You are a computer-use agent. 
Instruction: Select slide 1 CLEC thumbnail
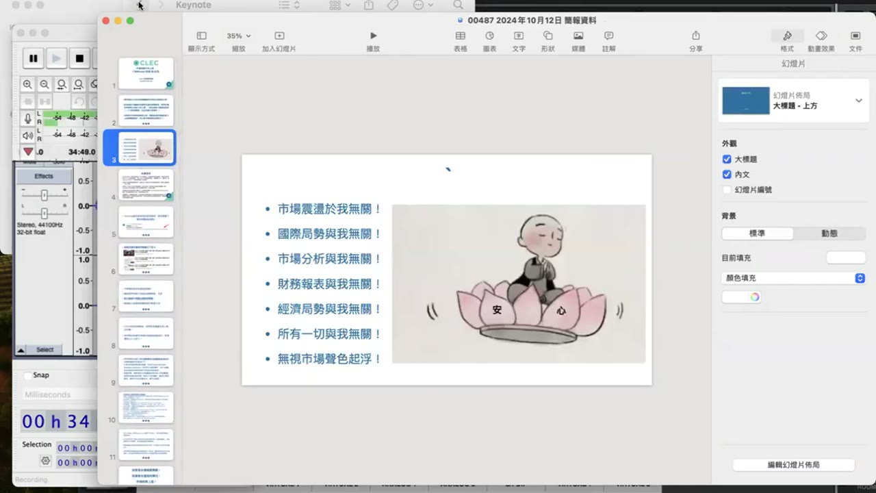point(146,73)
